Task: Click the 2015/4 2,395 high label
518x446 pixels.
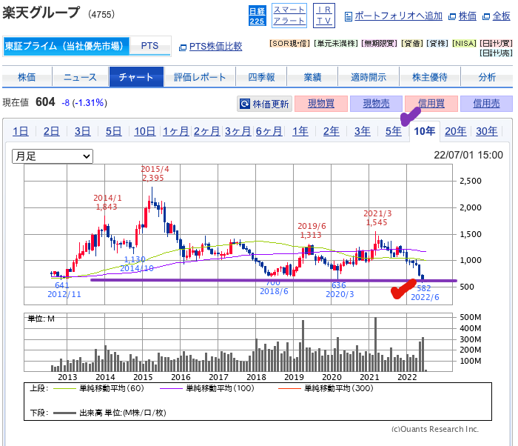Action: coord(155,173)
